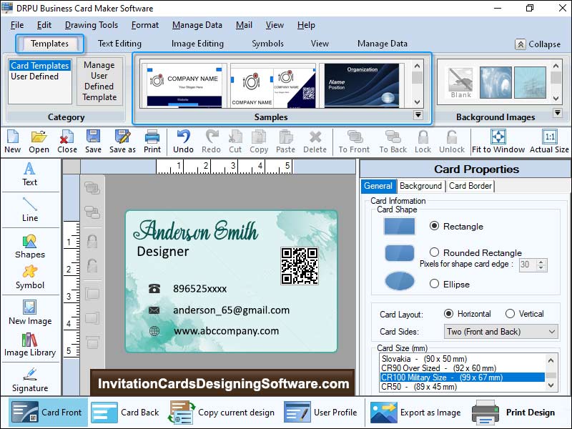Expand the Background Images gallery arrow

pos(557,113)
